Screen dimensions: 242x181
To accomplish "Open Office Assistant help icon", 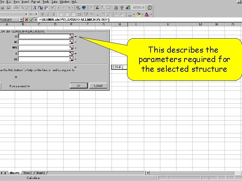I will tap(150, 8).
